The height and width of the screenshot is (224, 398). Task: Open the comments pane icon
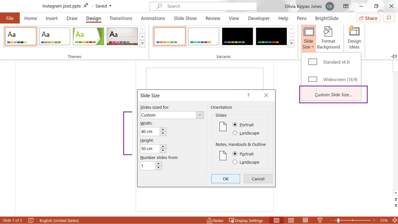(x=389, y=18)
